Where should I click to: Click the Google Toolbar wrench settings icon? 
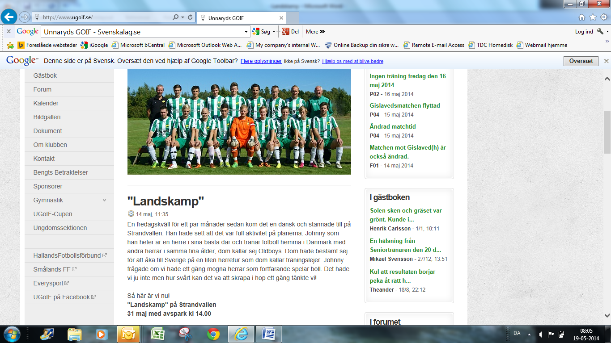point(600,32)
